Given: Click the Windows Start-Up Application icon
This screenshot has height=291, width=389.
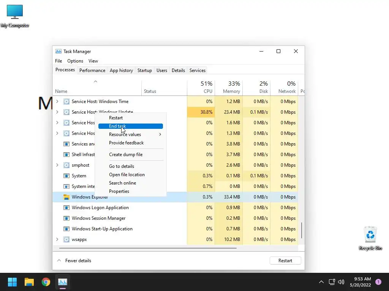Looking at the screenshot, I should coord(66,229).
